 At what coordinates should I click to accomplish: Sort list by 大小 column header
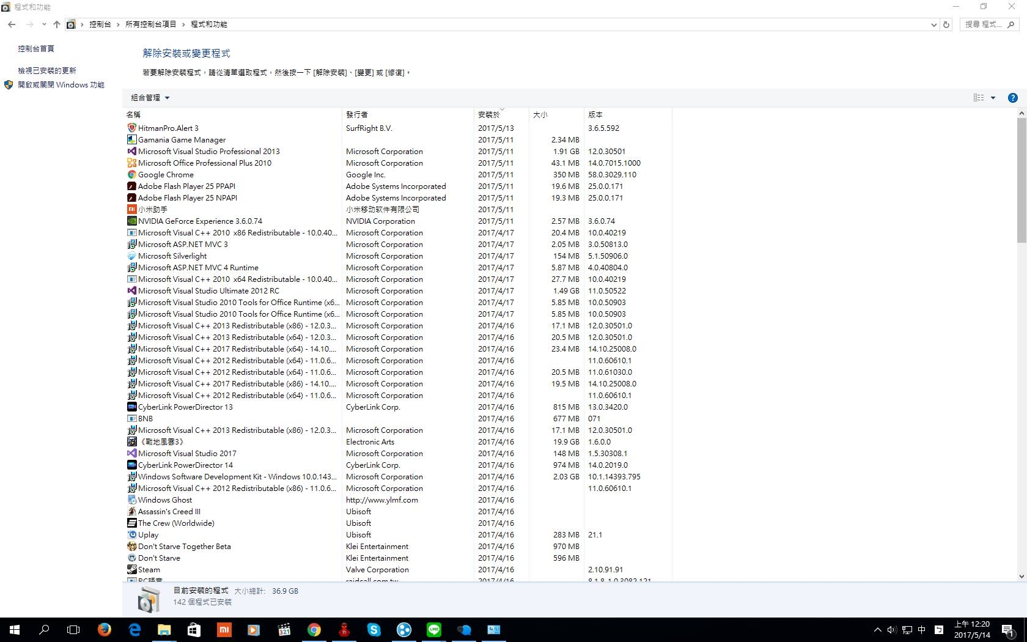[556, 114]
